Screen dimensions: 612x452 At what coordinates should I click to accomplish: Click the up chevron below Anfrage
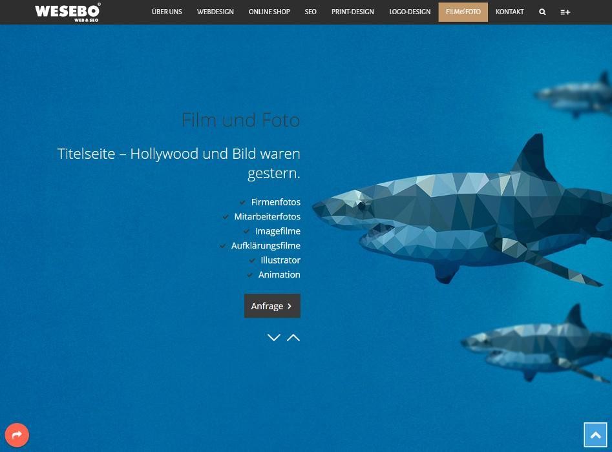click(293, 337)
